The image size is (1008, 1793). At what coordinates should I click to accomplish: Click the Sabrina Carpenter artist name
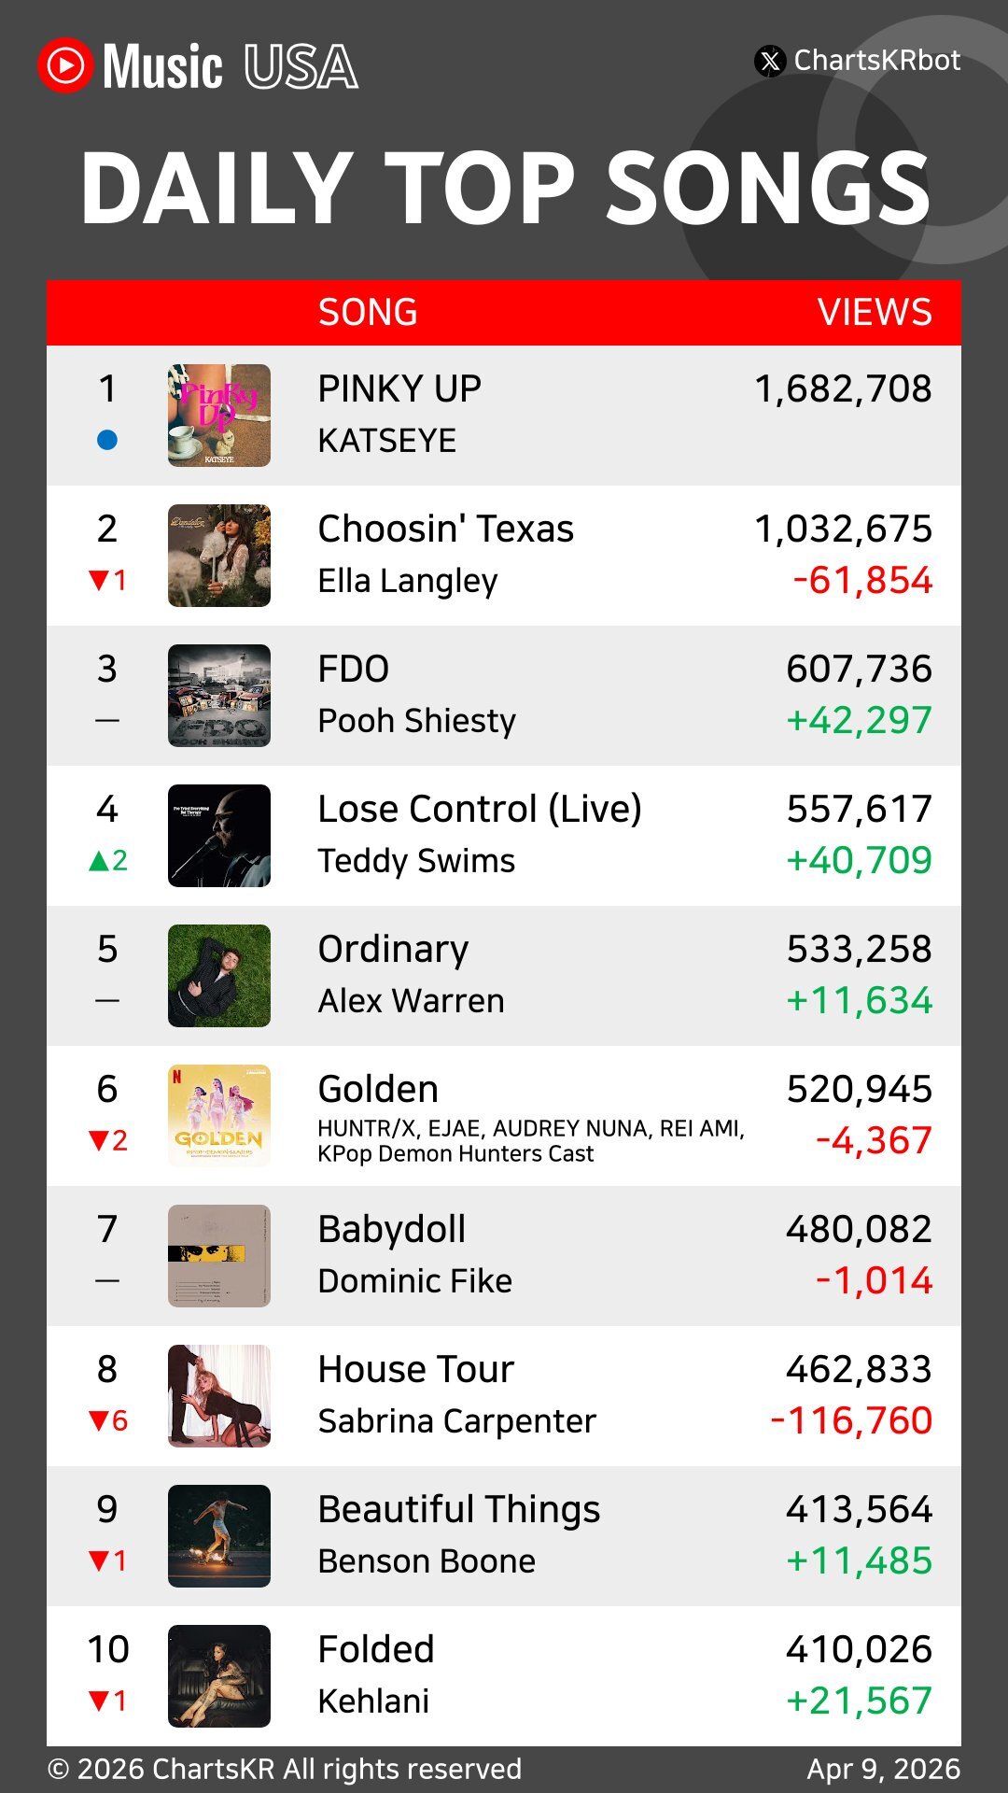pos(456,1421)
